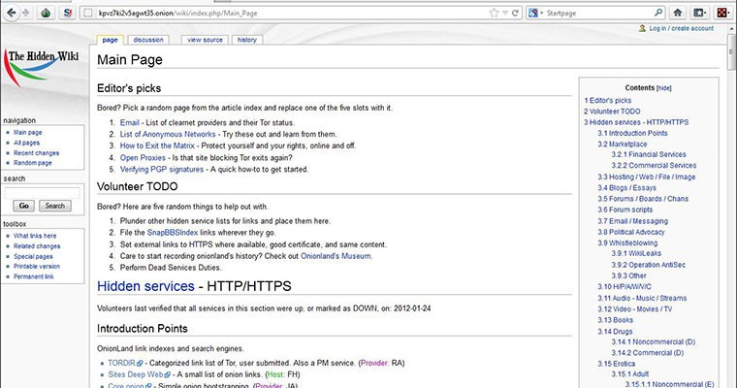Image resolution: width=737 pixels, height=388 pixels.
Task: Open Random page in the navigation sidebar
Action: tap(32, 163)
